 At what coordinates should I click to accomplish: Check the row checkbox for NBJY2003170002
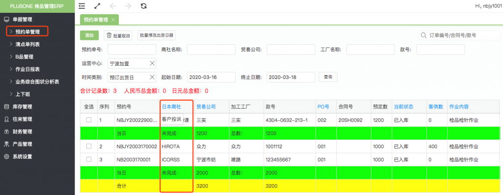click(89, 146)
